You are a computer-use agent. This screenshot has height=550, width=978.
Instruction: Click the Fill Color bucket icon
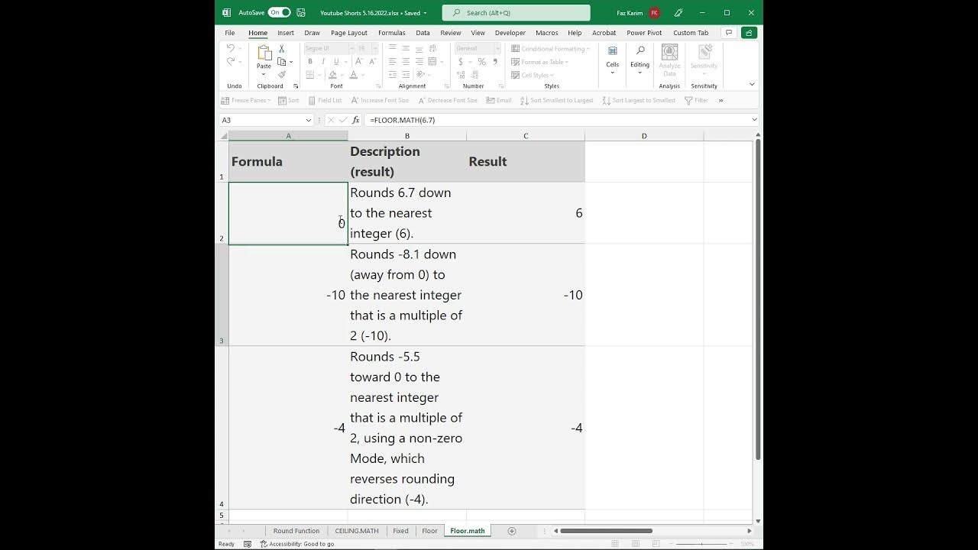pos(332,75)
